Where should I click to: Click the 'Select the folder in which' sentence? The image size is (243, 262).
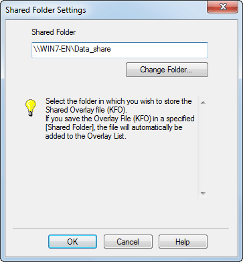pos(118,105)
